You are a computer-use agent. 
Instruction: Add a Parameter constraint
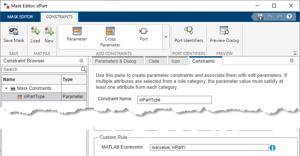pyautogui.click(x=77, y=33)
